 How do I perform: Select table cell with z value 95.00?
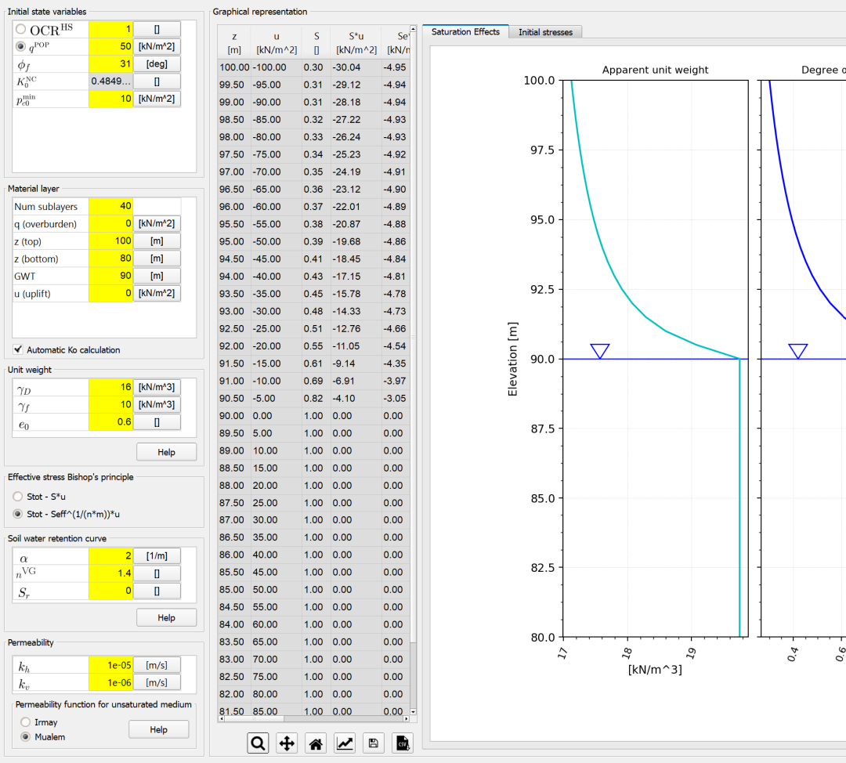pyautogui.click(x=234, y=241)
